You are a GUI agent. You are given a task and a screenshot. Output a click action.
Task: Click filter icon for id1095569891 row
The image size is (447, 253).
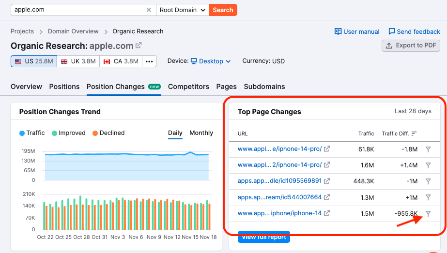(x=428, y=181)
